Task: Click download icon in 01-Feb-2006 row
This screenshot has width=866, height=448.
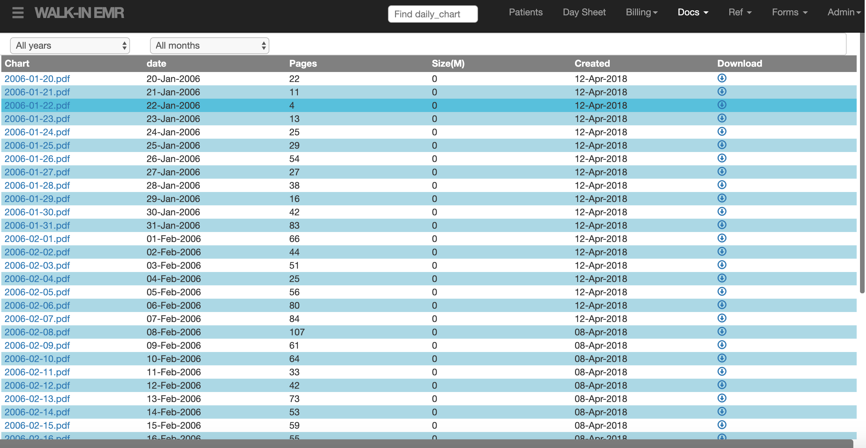Action: (x=721, y=238)
